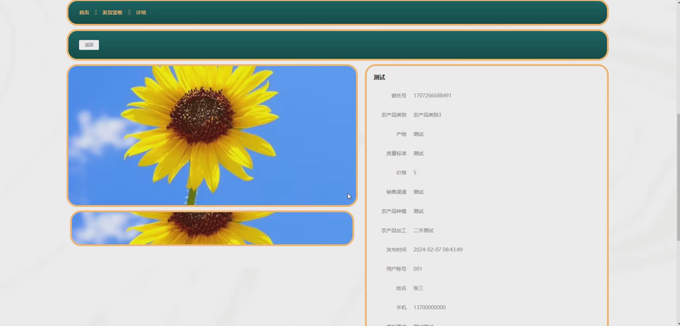Select the 测试 value beside 质量标准
The width and height of the screenshot is (680, 326).
click(418, 153)
